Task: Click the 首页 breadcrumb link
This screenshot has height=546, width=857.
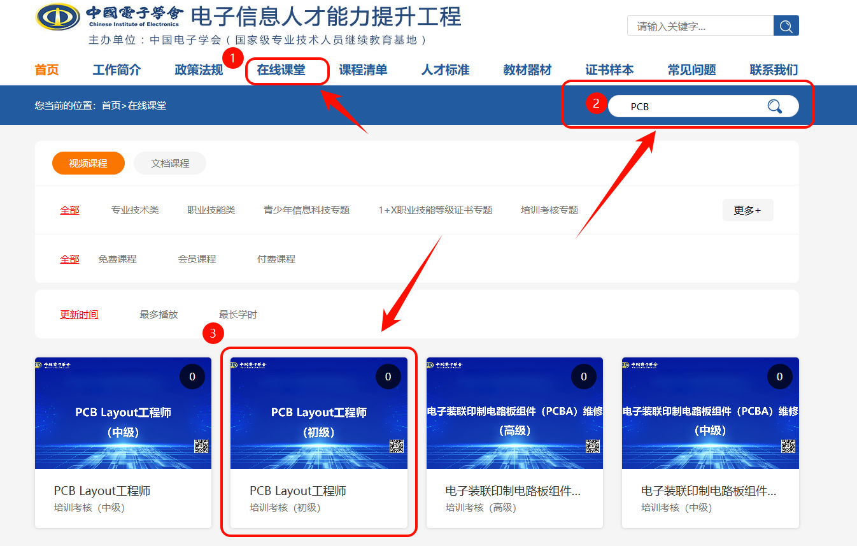Action: [111, 106]
